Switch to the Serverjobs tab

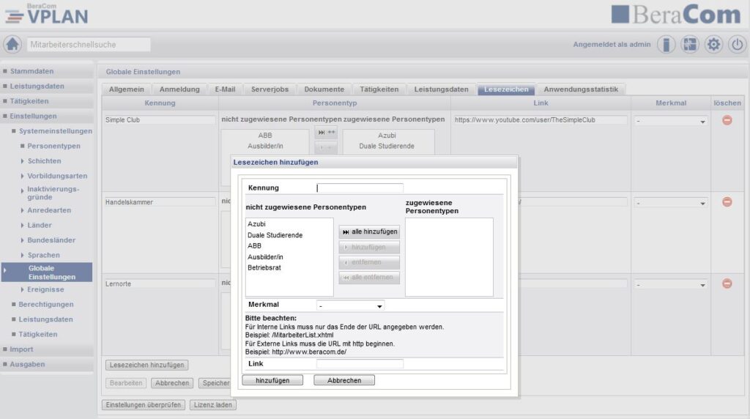coord(270,89)
